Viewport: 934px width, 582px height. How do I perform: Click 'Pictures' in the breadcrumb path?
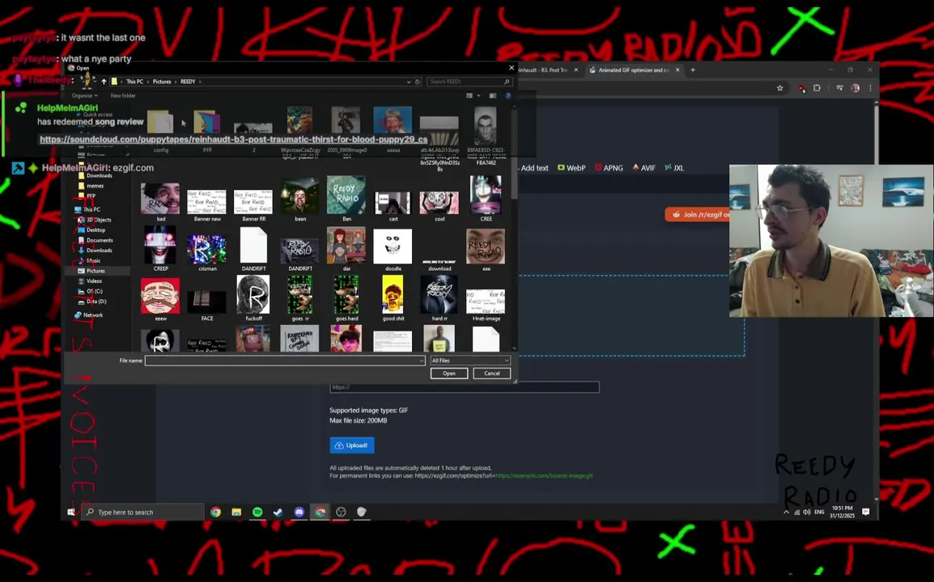point(161,82)
